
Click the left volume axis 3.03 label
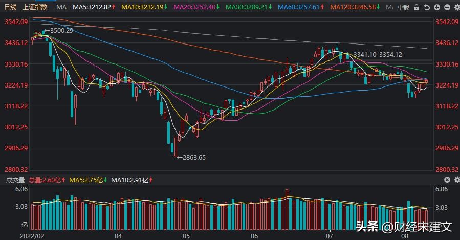pos(21,207)
